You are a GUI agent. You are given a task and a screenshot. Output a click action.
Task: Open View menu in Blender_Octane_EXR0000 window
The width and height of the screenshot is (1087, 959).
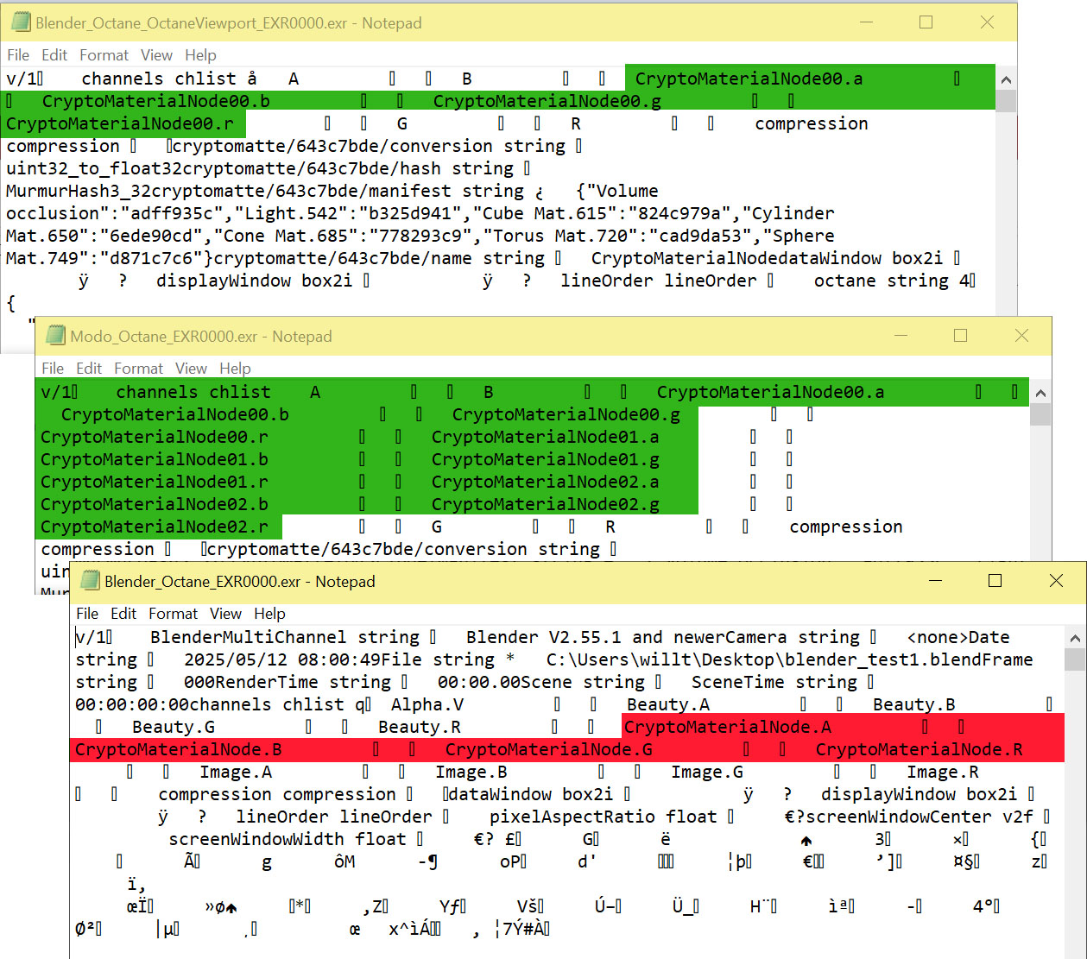[225, 614]
